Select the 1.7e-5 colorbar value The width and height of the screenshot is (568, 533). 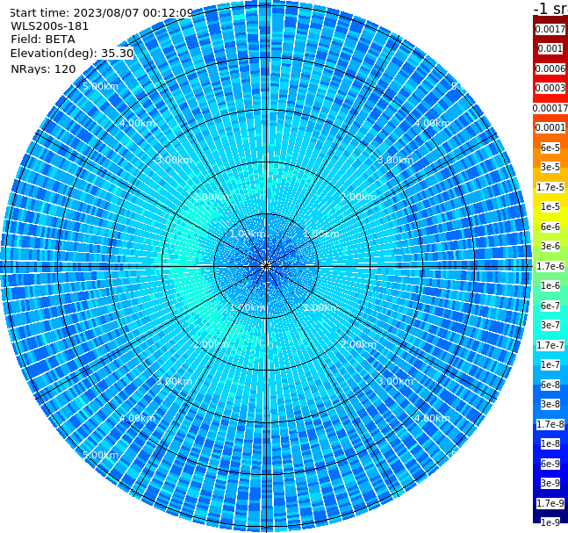pyautogui.click(x=550, y=187)
